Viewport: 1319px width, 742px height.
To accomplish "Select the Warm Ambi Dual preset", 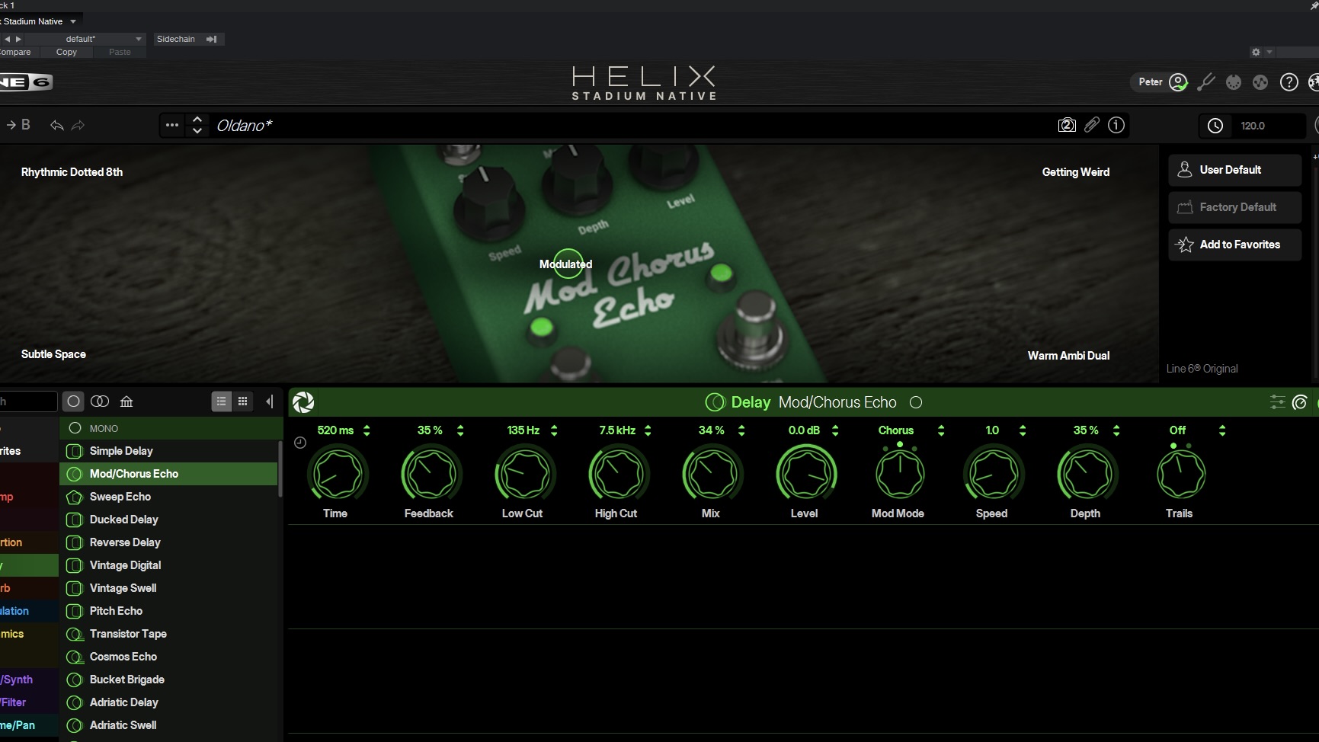I will click(1068, 356).
